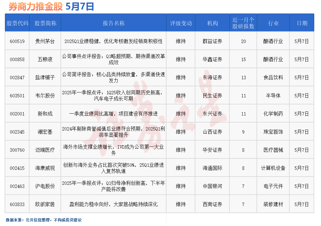
Task: Select stock code 603833
Action: (x=17, y=205)
